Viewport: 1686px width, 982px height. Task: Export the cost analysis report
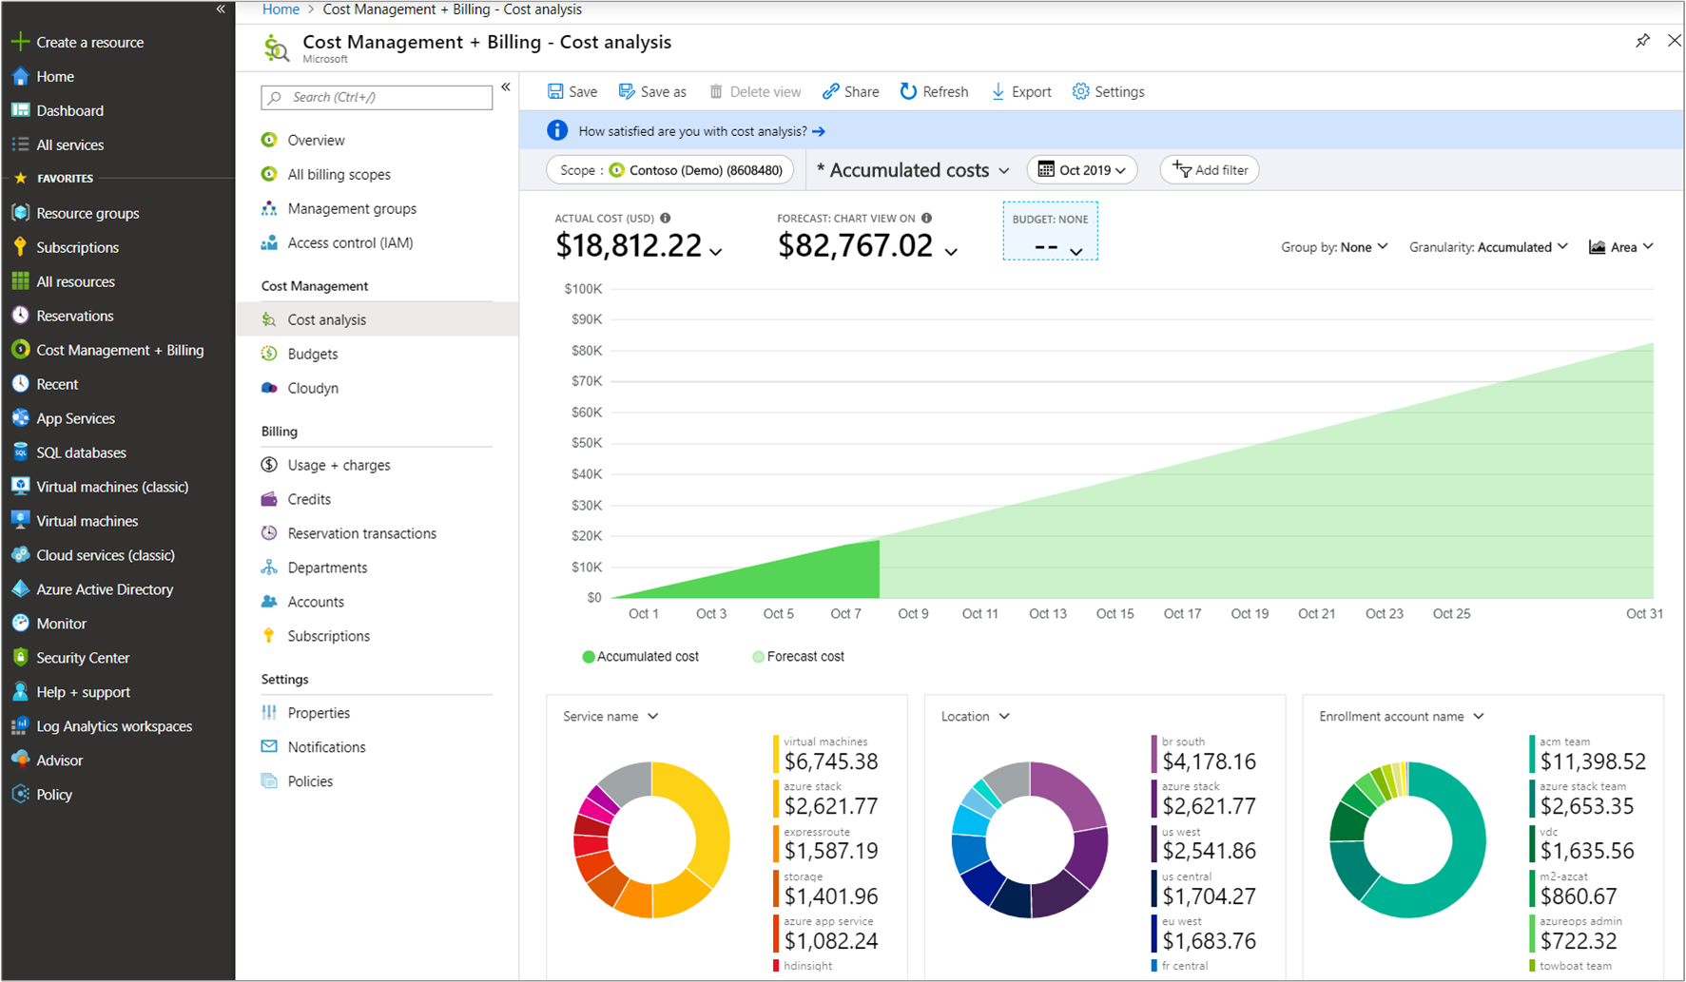pyautogui.click(x=1020, y=91)
